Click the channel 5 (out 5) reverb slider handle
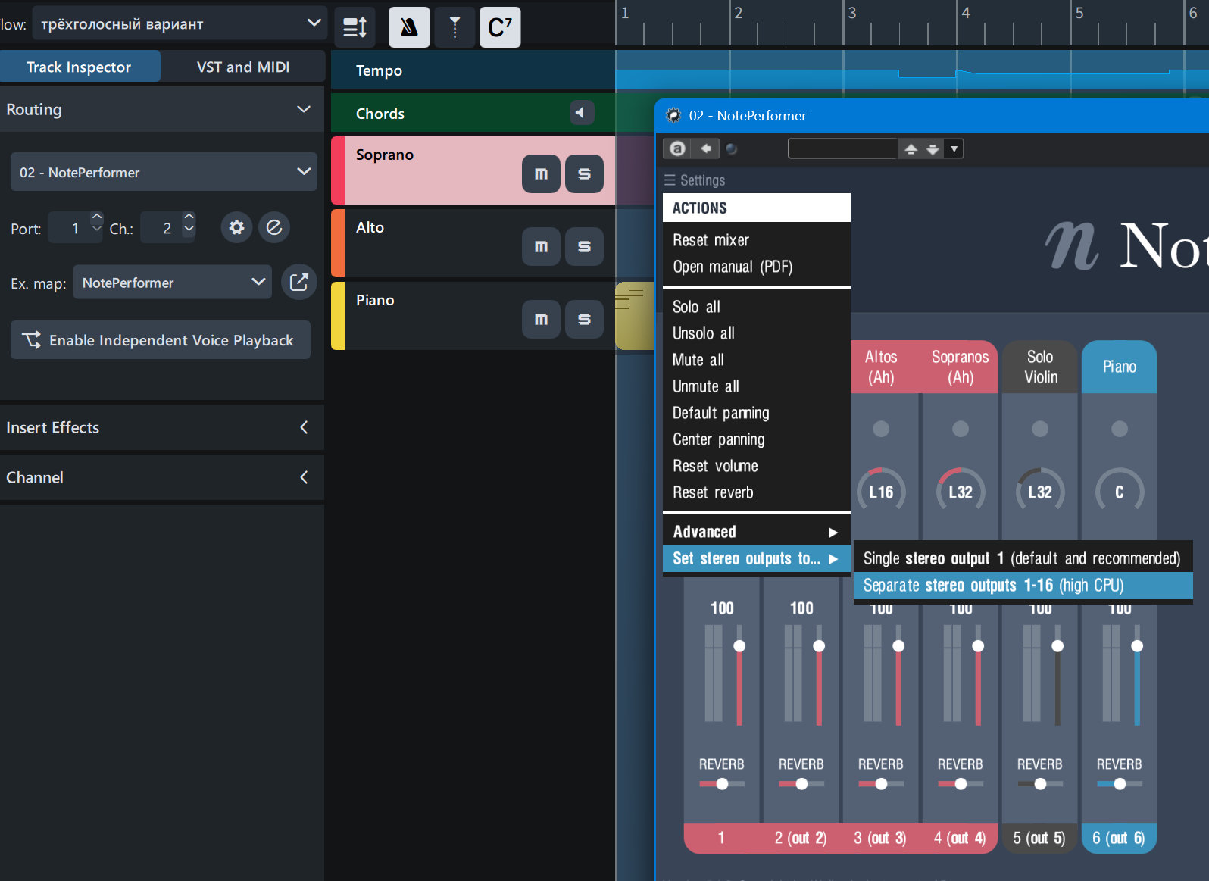1209x881 pixels. click(x=1041, y=784)
